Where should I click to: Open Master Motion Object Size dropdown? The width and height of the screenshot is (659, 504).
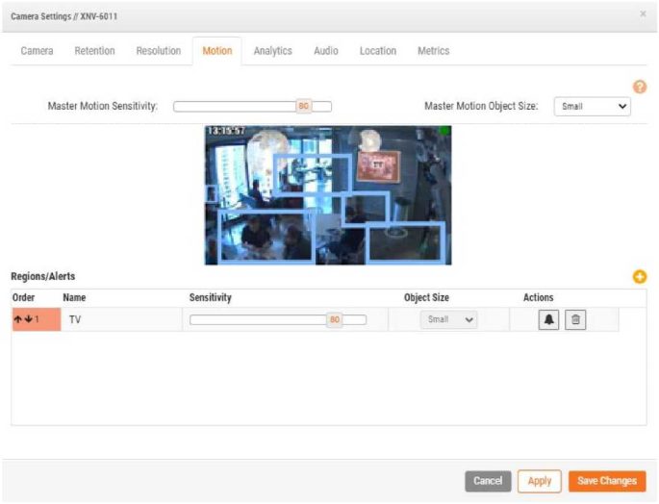(x=592, y=106)
